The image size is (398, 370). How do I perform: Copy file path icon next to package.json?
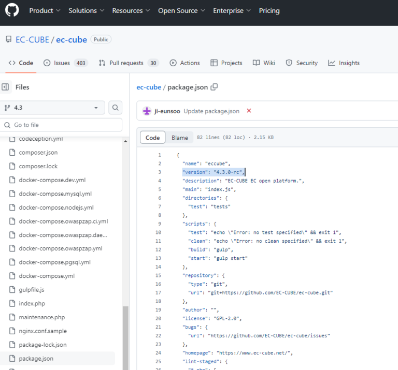click(214, 87)
